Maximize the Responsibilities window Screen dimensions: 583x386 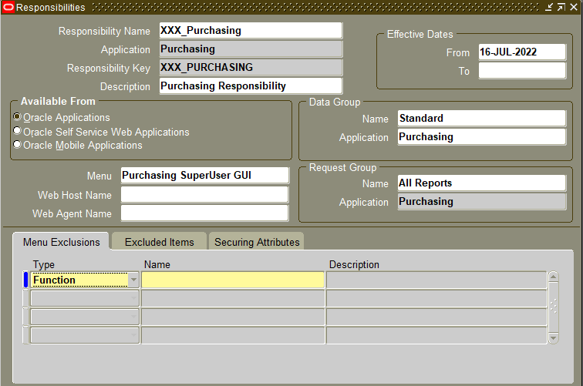click(561, 7)
